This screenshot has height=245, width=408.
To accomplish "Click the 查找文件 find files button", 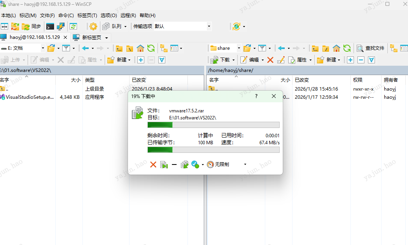I will [x=370, y=48].
